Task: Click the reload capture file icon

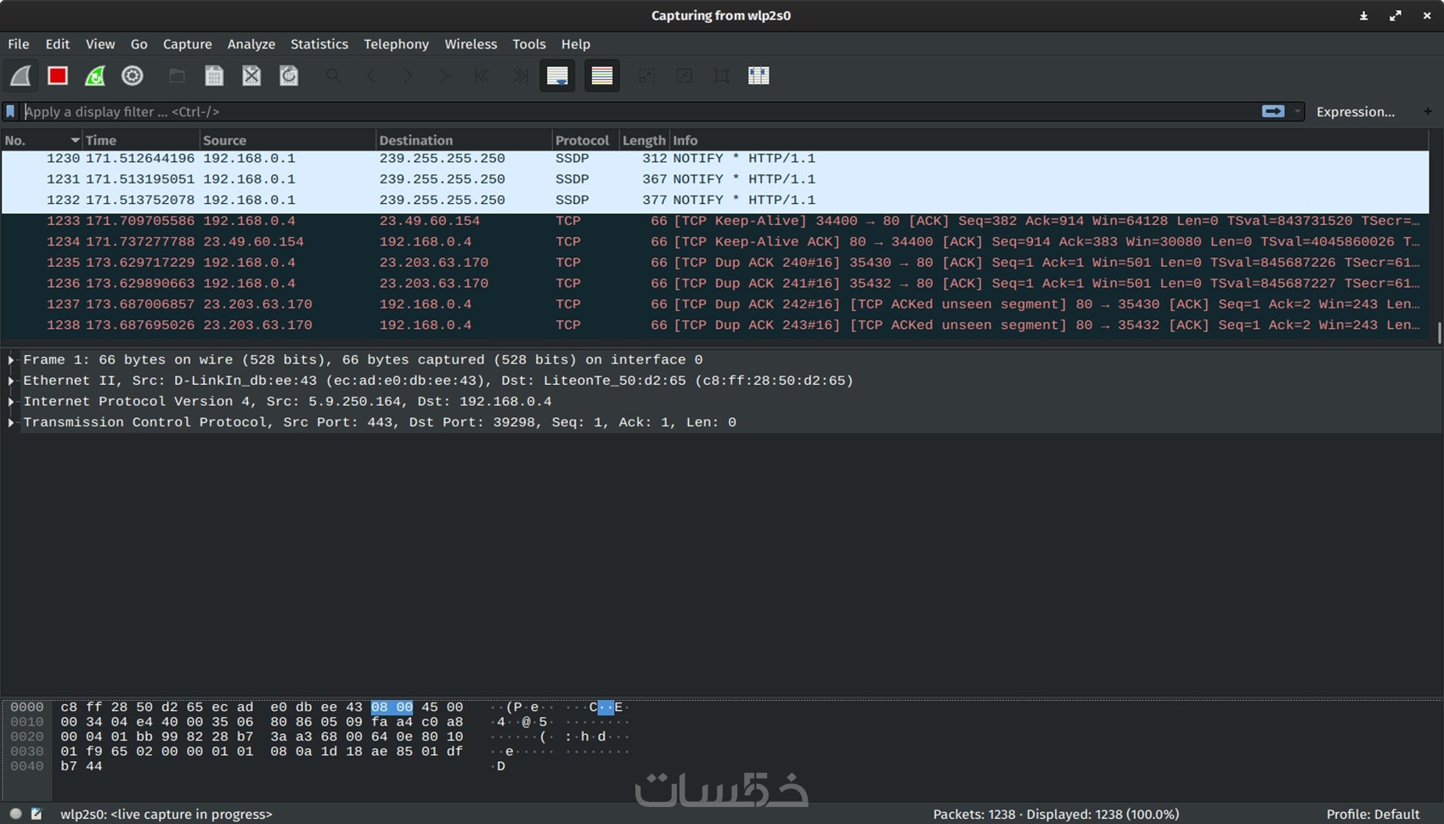Action: (x=289, y=76)
